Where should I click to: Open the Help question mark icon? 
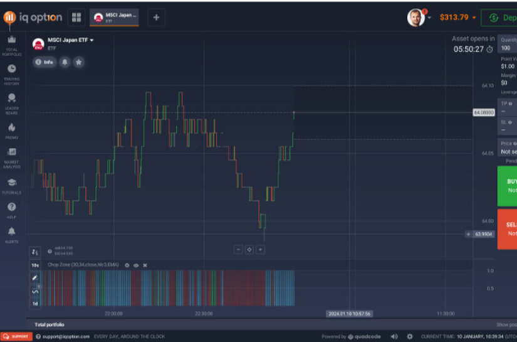point(11,211)
